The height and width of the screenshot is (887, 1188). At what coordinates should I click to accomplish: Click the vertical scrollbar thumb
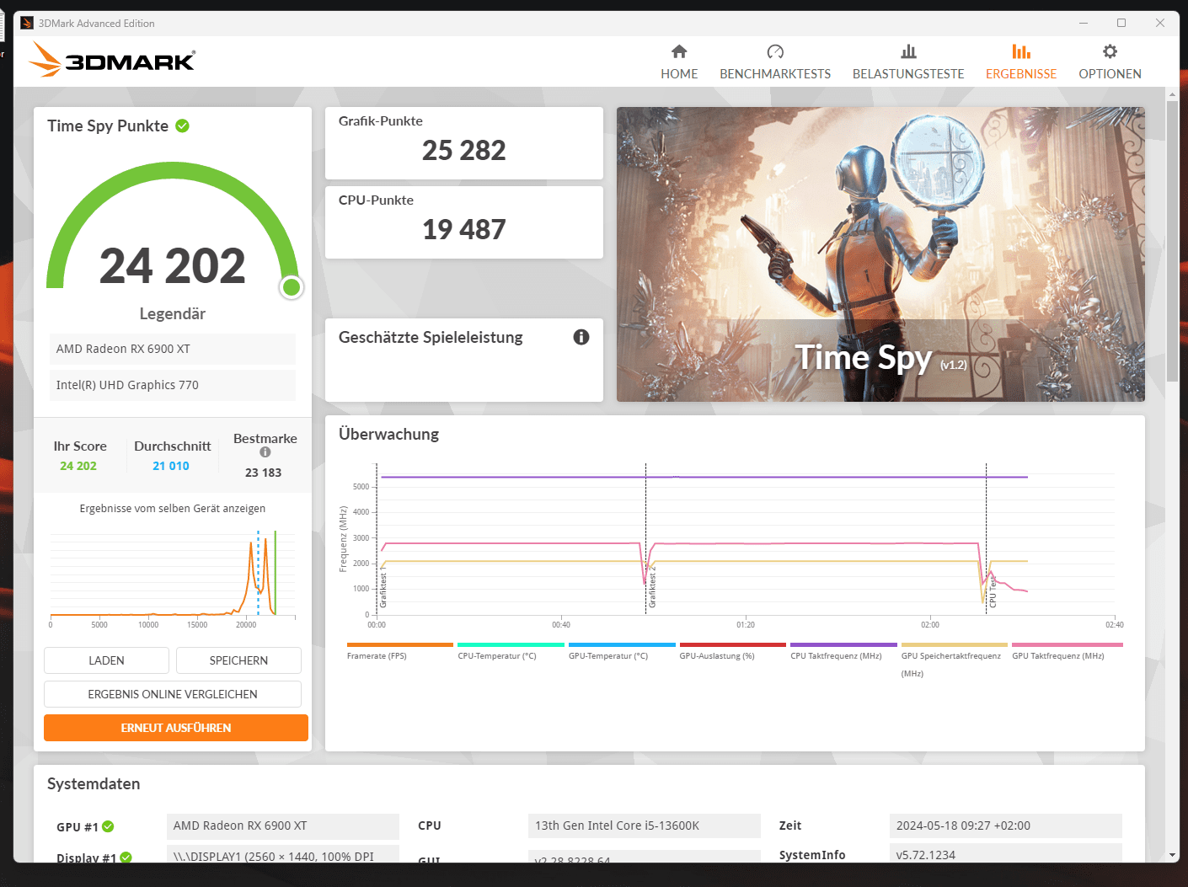1172,240
